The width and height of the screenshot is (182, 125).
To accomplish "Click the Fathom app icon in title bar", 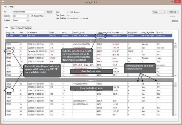I will pos(3,2).
